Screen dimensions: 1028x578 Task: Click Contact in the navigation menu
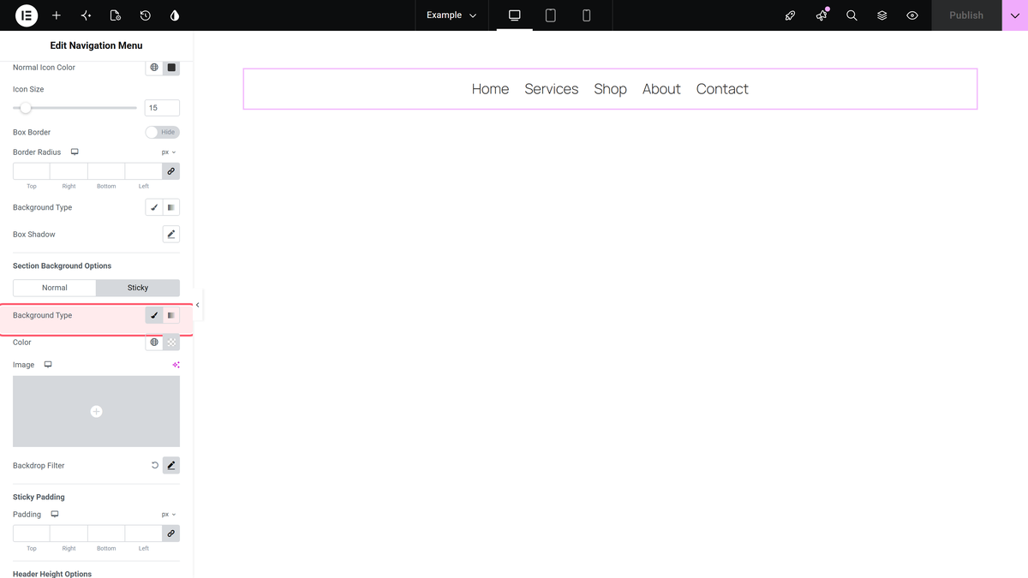pyautogui.click(x=722, y=89)
